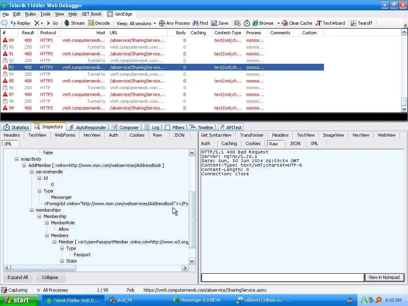Click warning icon of session 99
408x306 pixels.
coord(5,108)
